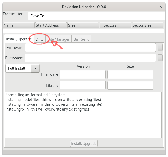Click the Deviation Uploader title text
The image size is (168, 157).
click(x=84, y=7)
